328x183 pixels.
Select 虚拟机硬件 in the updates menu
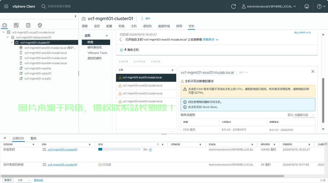95,58
